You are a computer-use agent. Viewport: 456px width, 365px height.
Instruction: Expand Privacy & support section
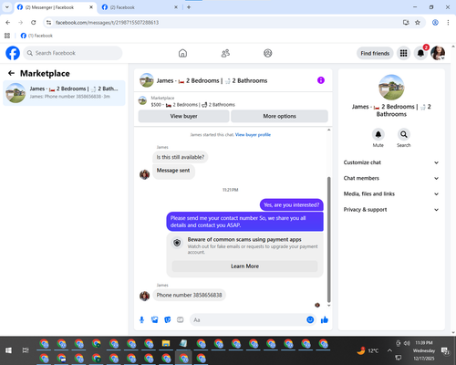(x=391, y=210)
